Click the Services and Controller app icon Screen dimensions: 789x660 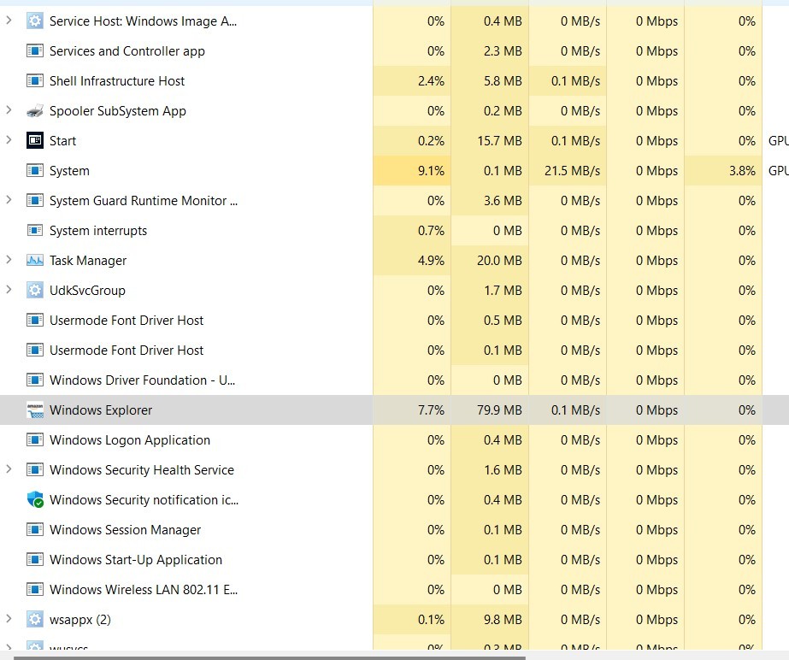pos(35,50)
